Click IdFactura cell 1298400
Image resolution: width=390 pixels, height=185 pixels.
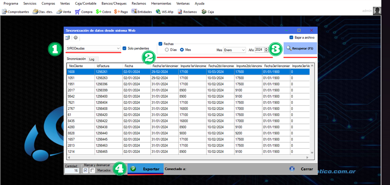pos(109,96)
